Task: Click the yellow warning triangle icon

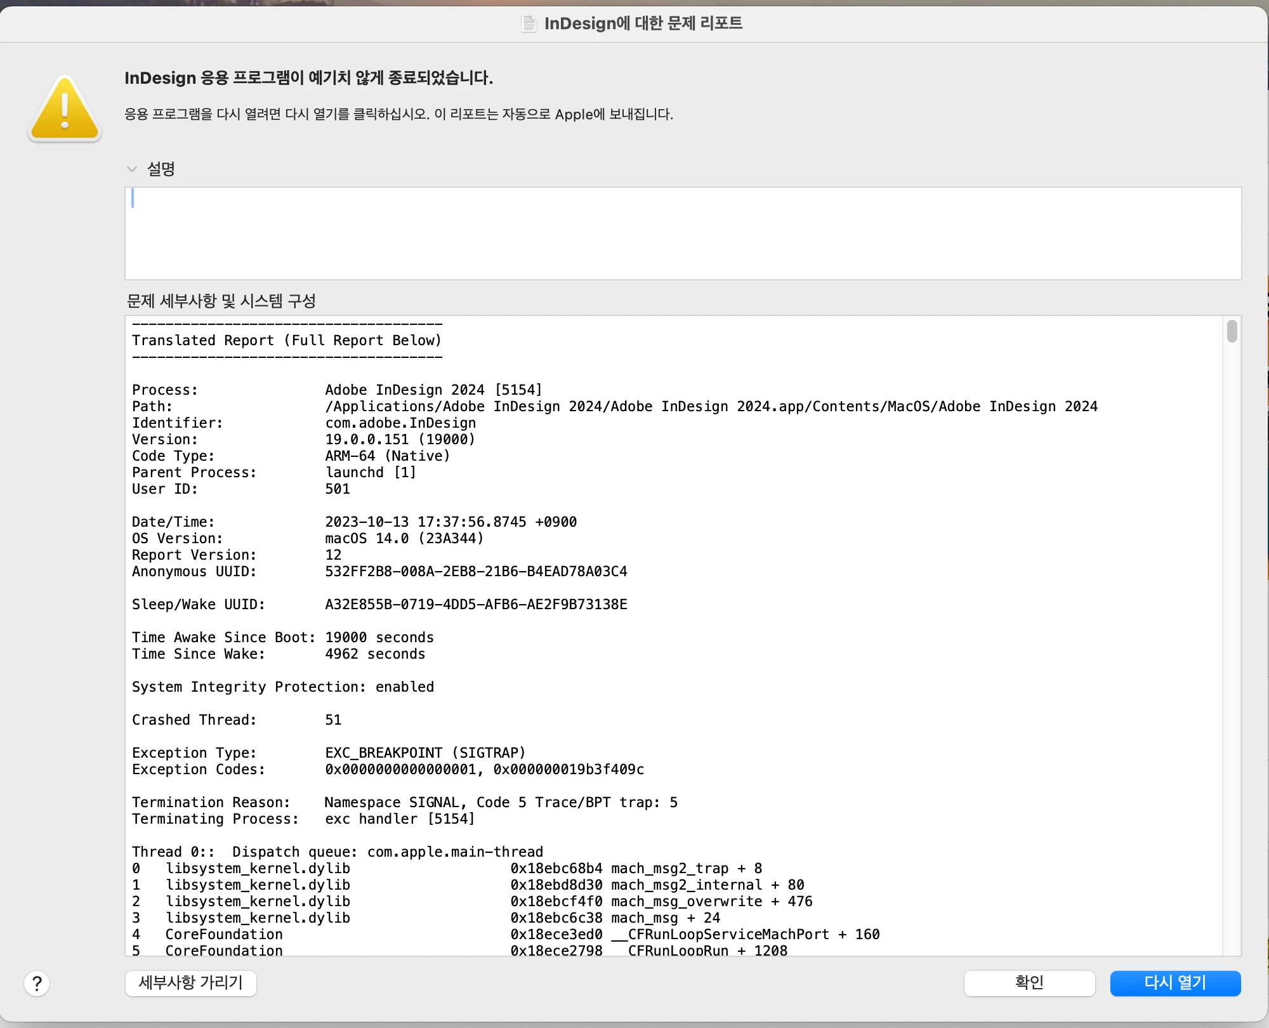Action: click(65, 109)
